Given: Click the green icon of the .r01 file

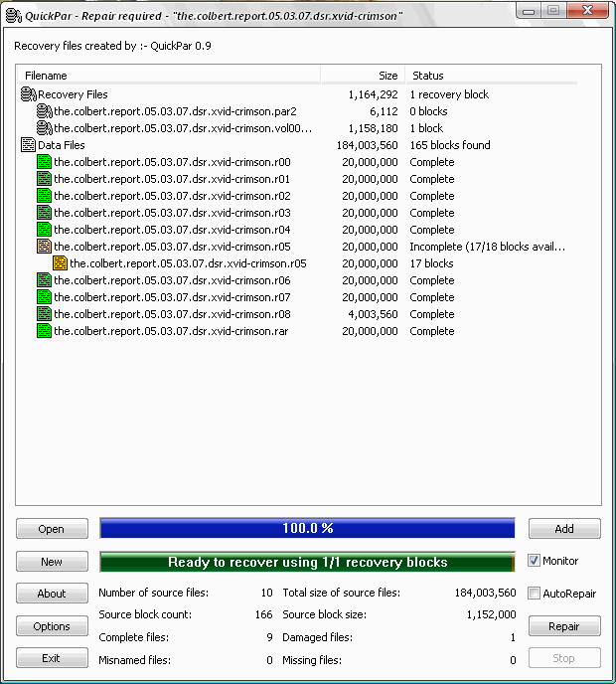Looking at the screenshot, I should coord(44,179).
